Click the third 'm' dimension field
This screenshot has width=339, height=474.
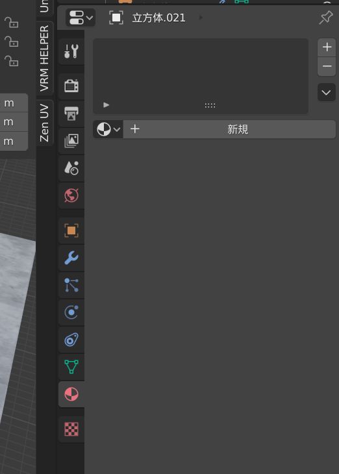[x=14, y=141]
